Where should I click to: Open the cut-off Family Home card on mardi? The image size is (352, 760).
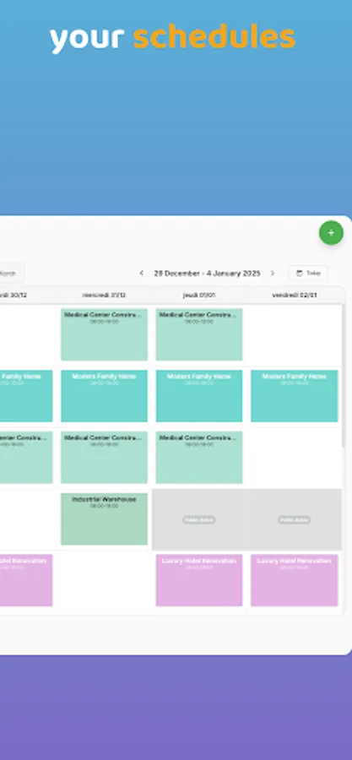click(x=26, y=396)
